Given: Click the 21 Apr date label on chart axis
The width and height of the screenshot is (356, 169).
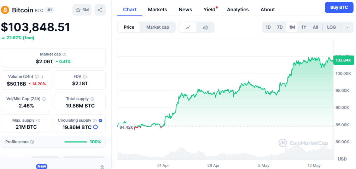Looking at the screenshot, I should pyautogui.click(x=163, y=165).
